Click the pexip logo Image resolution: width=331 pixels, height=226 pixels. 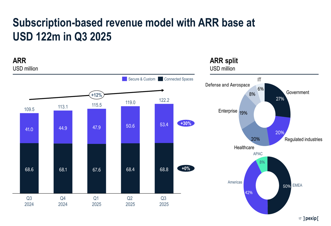(x=311, y=218)
